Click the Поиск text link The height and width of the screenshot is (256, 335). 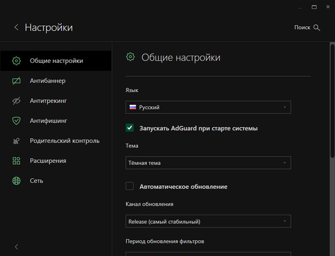[302, 27]
